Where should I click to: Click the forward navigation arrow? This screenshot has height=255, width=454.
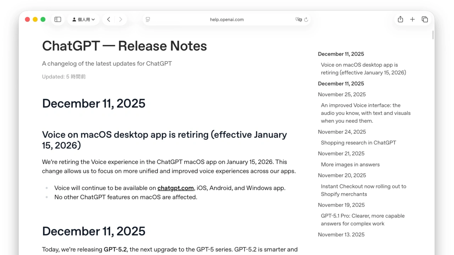[121, 20]
